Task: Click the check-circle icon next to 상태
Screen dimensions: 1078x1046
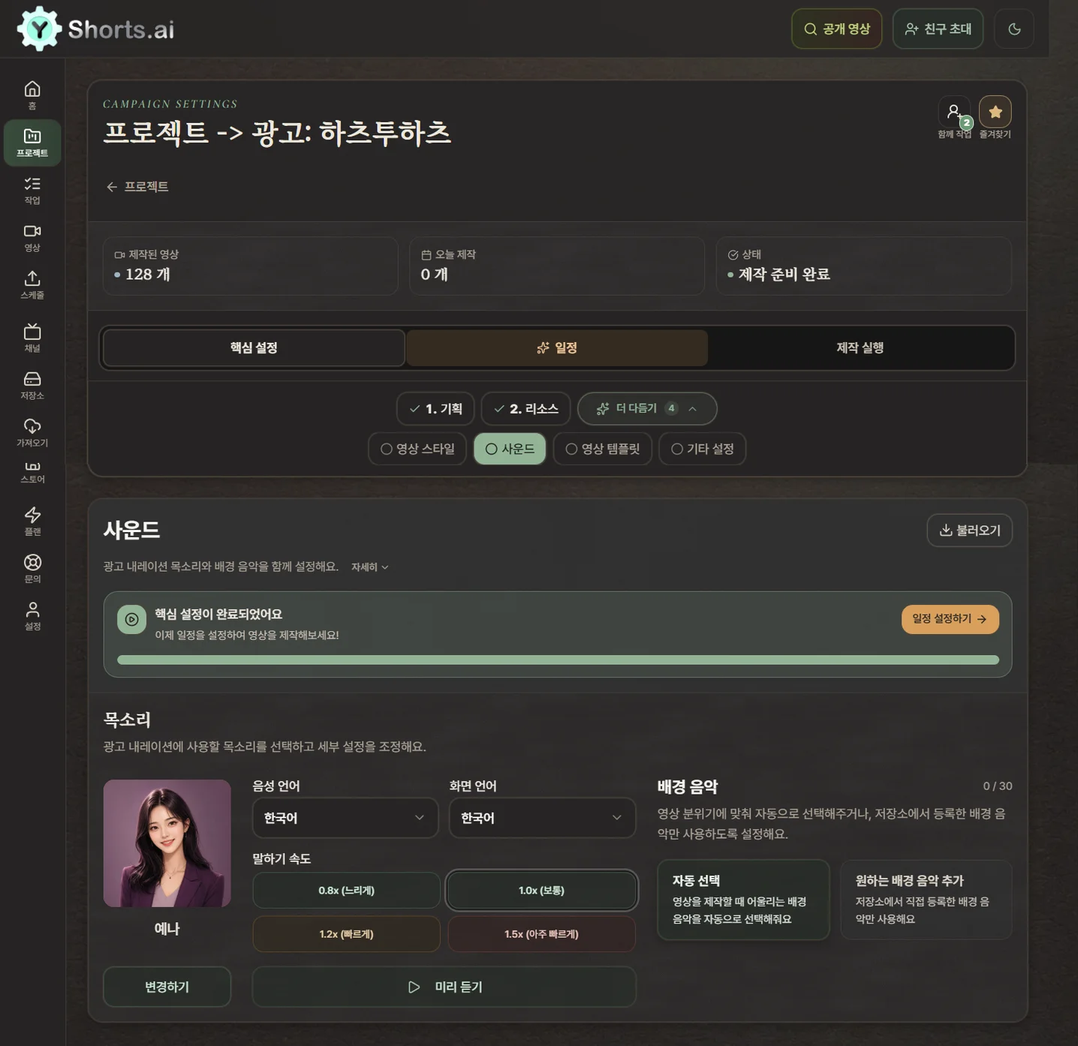Action: (733, 255)
